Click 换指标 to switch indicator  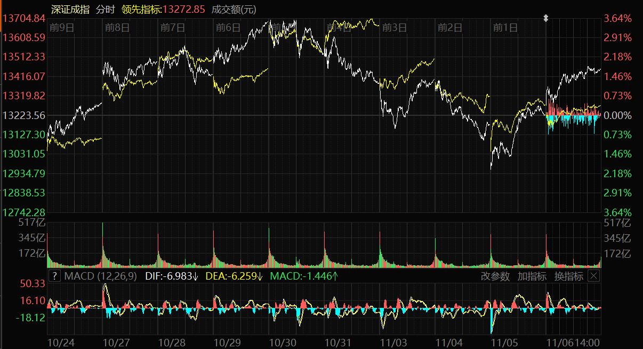(568, 276)
